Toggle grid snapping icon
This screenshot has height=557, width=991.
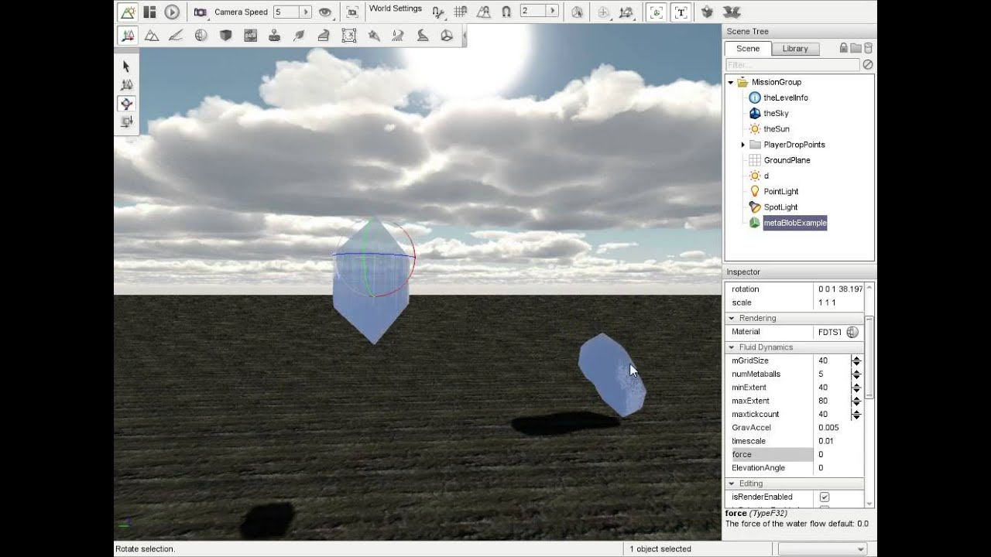click(x=461, y=12)
